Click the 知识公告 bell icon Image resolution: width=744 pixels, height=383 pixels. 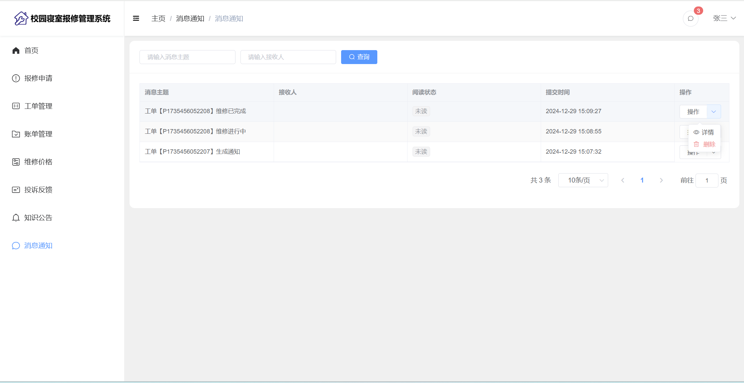point(16,218)
